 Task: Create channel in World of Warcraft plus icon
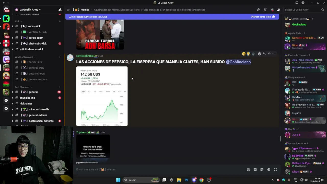tap(60, 57)
